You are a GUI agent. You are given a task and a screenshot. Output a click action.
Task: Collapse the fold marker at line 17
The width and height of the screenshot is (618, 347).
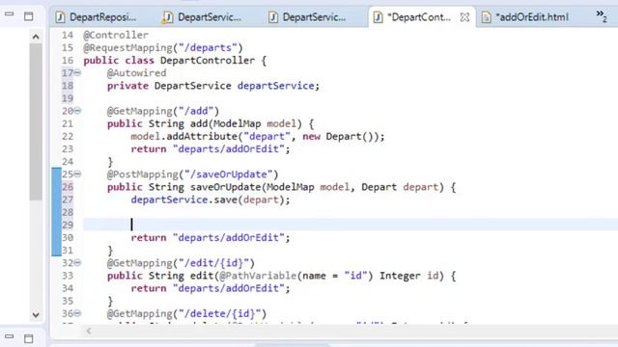coord(77,73)
